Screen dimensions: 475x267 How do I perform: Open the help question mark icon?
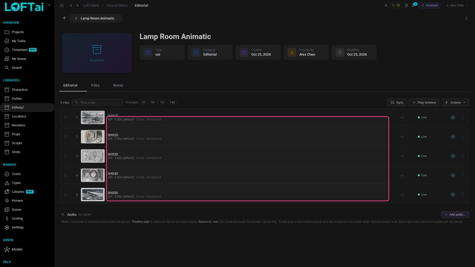click(x=406, y=6)
